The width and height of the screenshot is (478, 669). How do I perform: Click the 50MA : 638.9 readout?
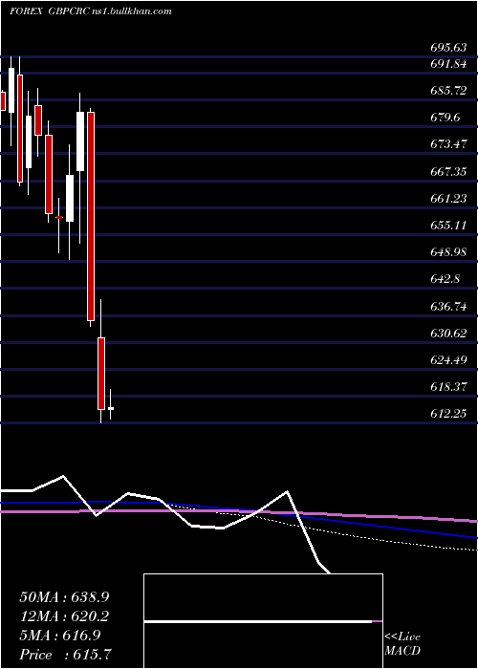64,597
